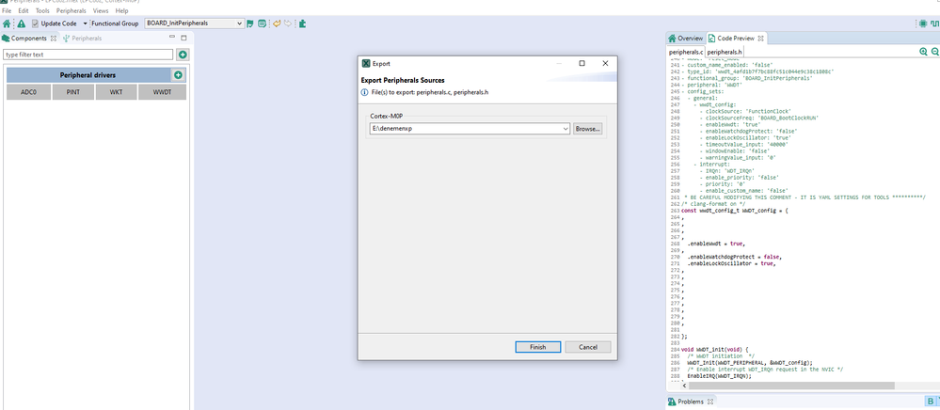Click the green plus beside filter field

(183, 55)
